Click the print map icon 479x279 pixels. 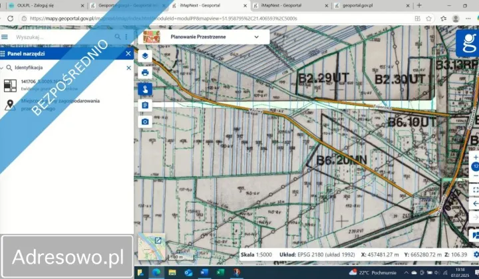pos(145,72)
